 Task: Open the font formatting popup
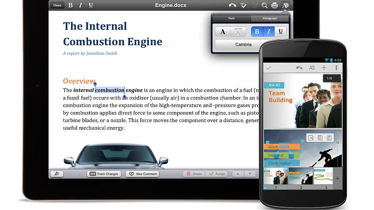point(285,5)
